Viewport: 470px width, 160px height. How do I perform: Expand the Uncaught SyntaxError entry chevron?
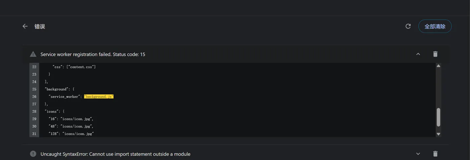pyautogui.click(x=418, y=154)
